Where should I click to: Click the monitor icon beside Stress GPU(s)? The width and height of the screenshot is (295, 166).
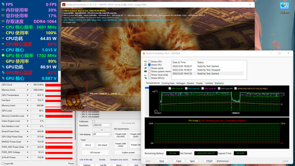[145, 78]
